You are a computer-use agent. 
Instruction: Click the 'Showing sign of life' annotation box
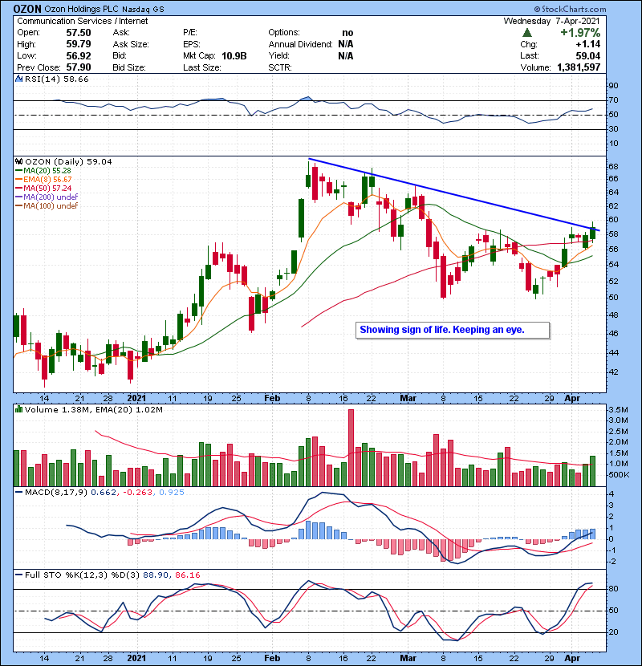click(453, 330)
